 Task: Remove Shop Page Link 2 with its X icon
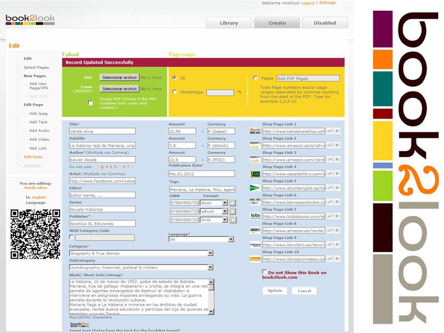pos(337,145)
